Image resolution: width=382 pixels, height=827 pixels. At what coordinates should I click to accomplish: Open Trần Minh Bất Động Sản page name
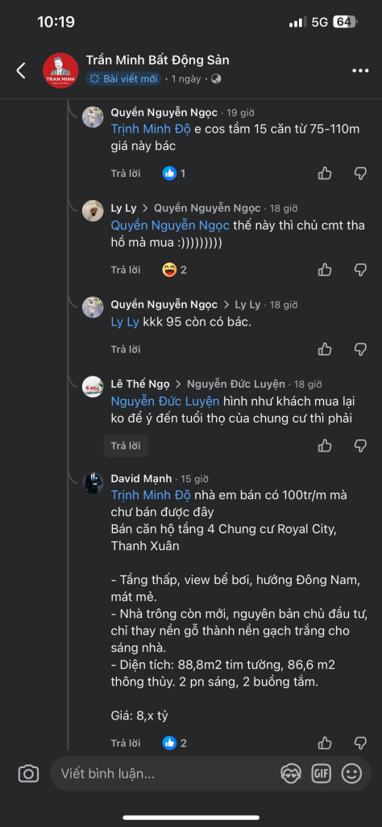pyautogui.click(x=158, y=60)
